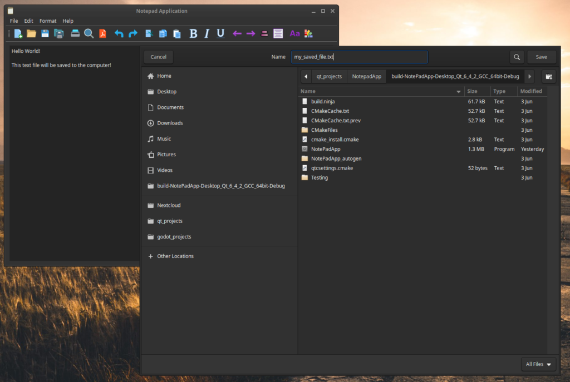
Task: Toggle Bold text formatting
Action: [193, 34]
